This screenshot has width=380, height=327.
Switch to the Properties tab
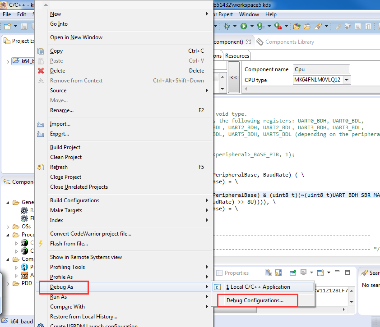coord(232,273)
